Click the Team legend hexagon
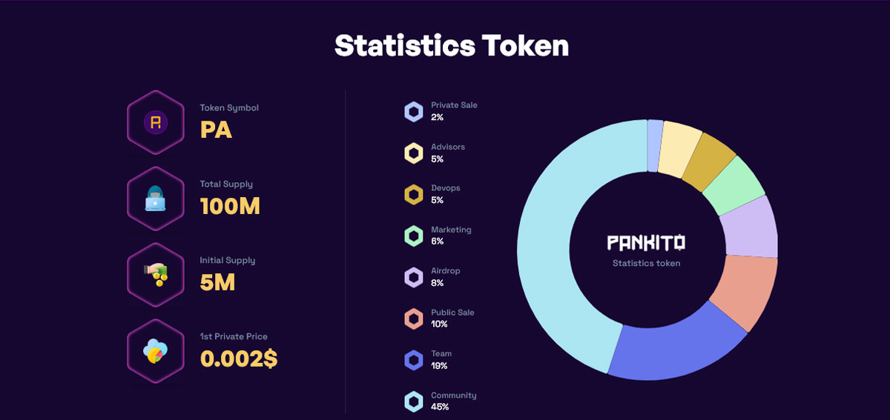This screenshot has width=890, height=420. coord(413,361)
